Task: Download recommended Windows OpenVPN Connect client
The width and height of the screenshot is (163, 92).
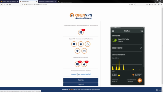Action: [x=81, y=32]
